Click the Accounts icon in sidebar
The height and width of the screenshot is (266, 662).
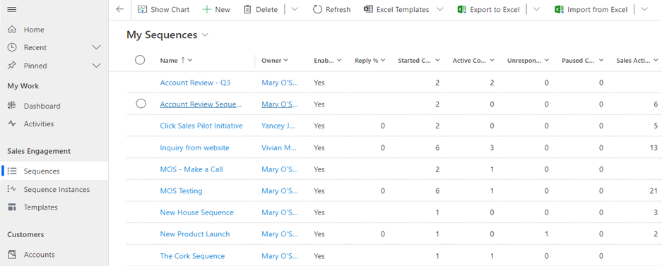12,254
